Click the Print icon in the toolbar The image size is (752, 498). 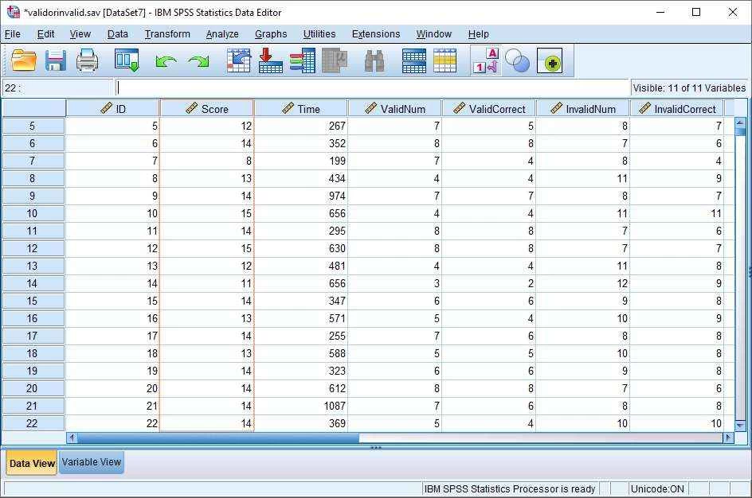[87, 60]
